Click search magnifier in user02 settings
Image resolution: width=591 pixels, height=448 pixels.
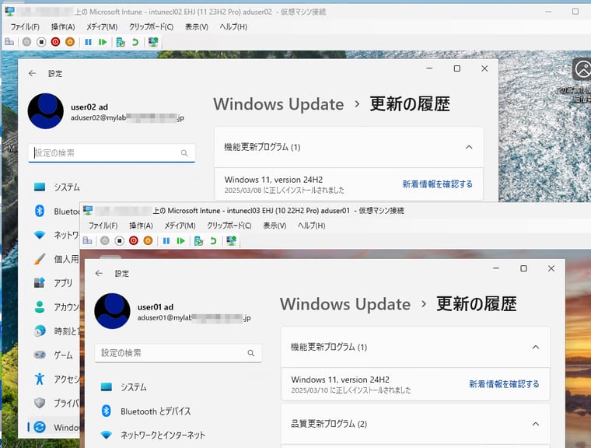(184, 152)
